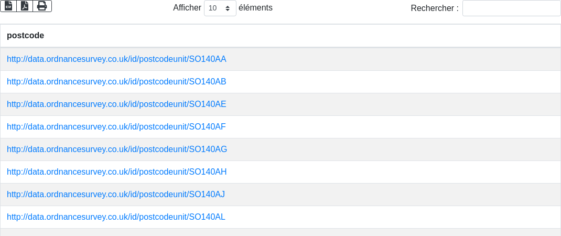Click empty space right of SO140AA link

[393, 59]
